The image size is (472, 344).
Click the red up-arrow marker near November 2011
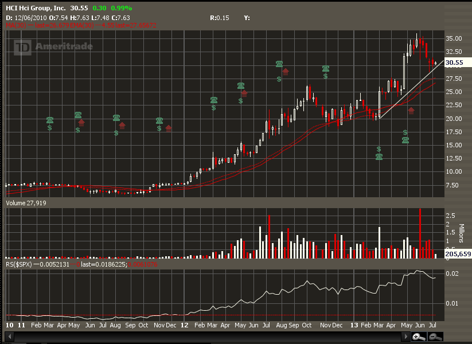(169, 127)
